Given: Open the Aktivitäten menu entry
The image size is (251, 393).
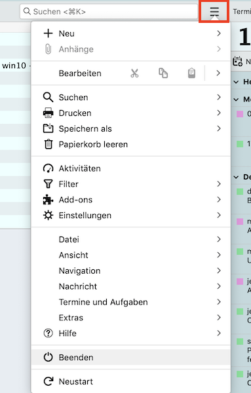Looking at the screenshot, I should (x=131, y=168).
